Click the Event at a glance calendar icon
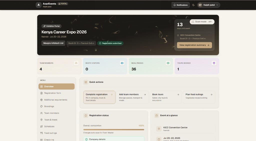 [x=156, y=115]
